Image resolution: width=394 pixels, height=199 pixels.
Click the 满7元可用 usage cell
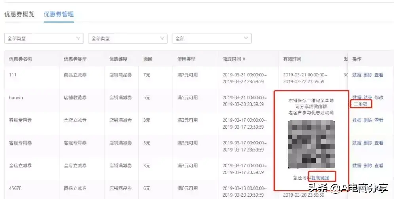[x=188, y=75]
